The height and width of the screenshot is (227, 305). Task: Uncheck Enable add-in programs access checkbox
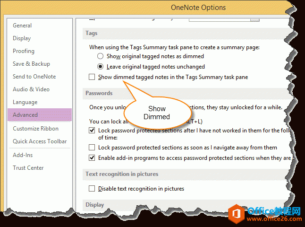92,157
